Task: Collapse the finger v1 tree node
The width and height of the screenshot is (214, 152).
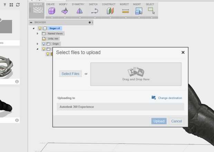Action: pos(33,28)
